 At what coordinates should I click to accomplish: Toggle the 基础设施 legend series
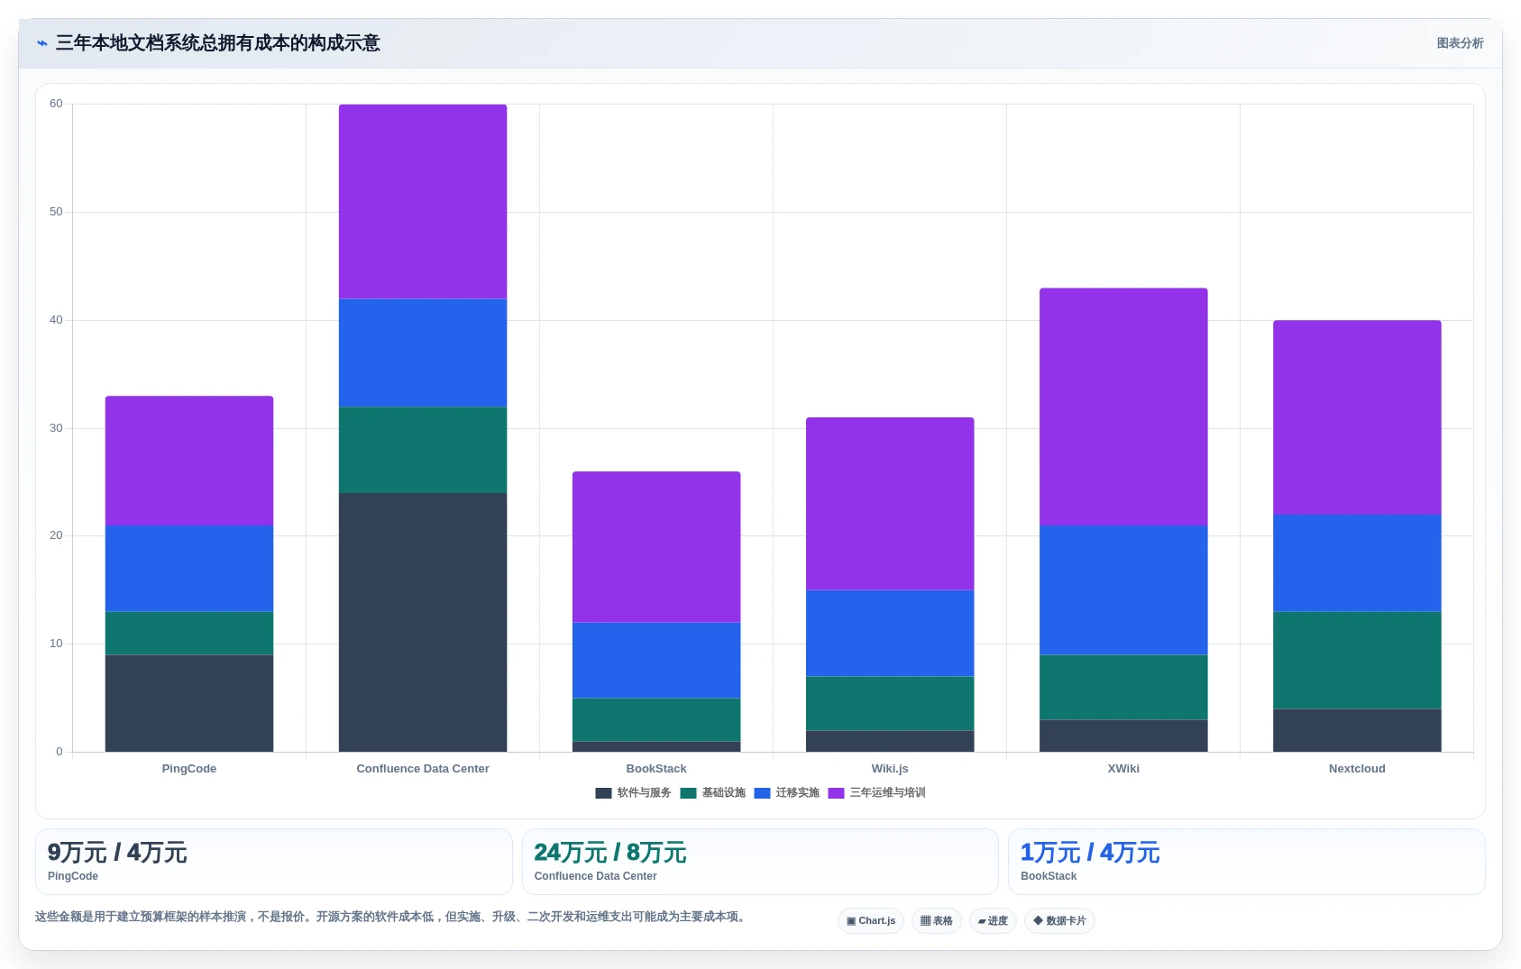712,793
